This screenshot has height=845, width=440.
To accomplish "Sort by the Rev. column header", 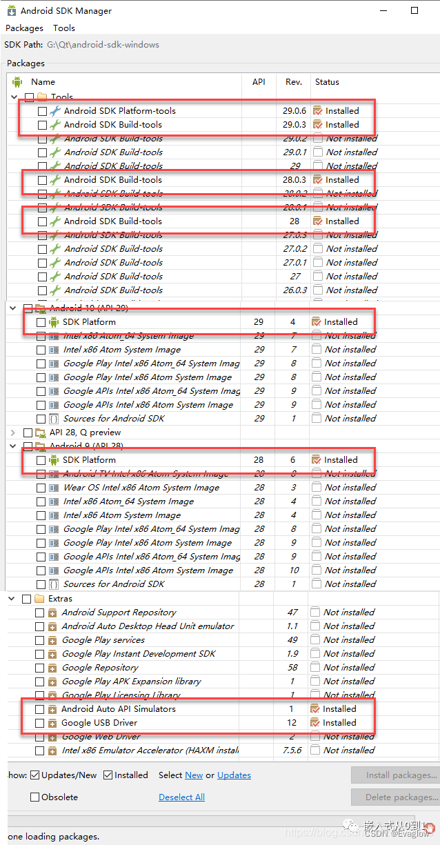I will 294,81.
